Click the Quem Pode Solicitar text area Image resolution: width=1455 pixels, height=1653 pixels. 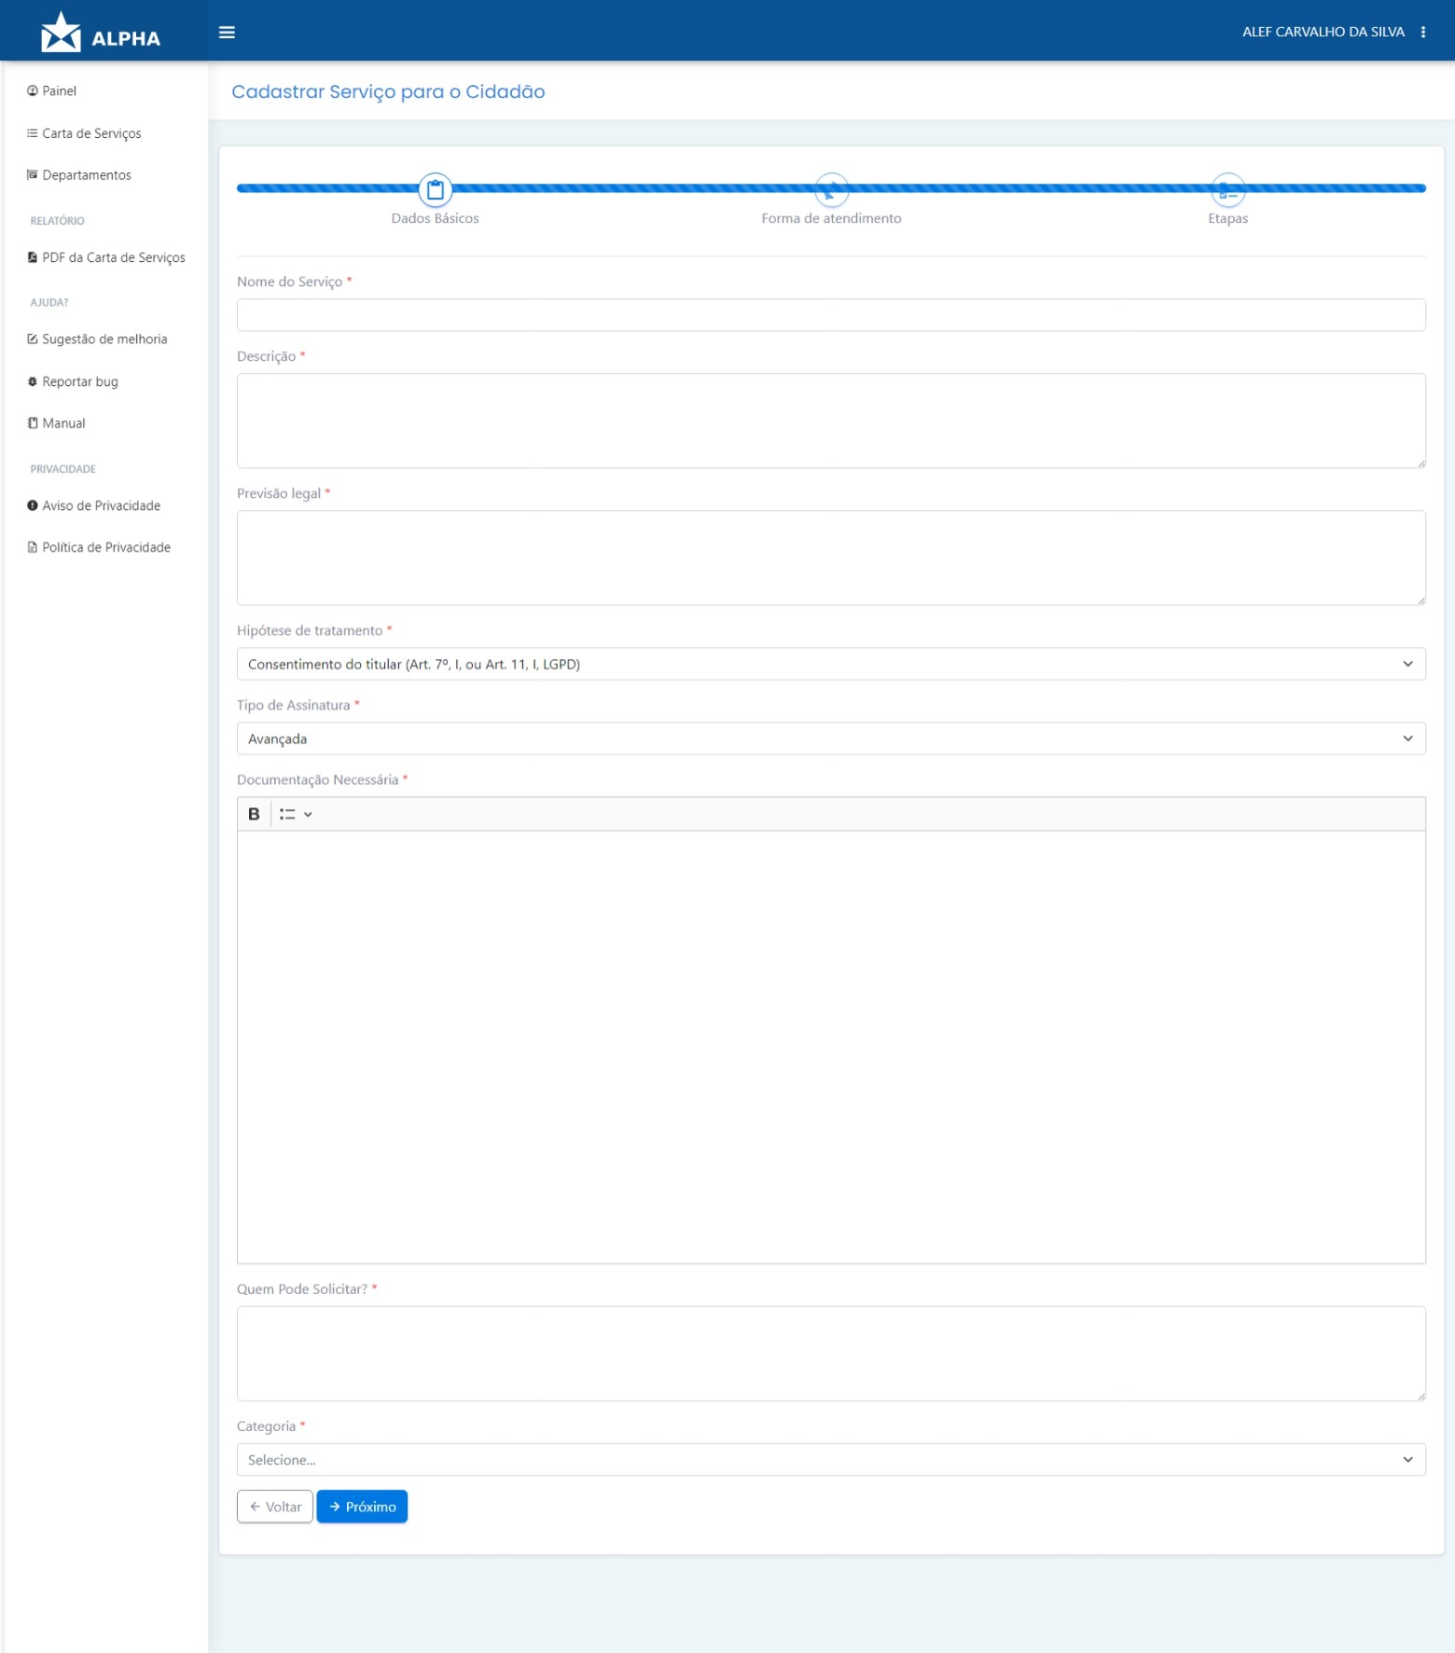pos(831,1354)
